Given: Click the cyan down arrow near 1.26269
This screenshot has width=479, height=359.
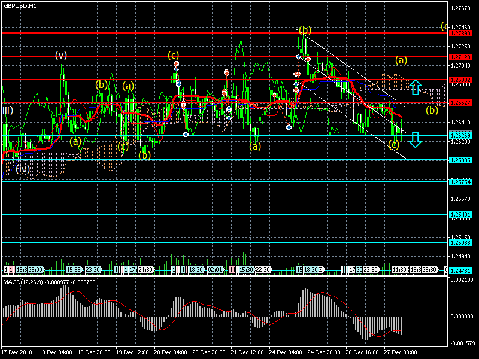Looking at the screenshot, I should 416,140.
